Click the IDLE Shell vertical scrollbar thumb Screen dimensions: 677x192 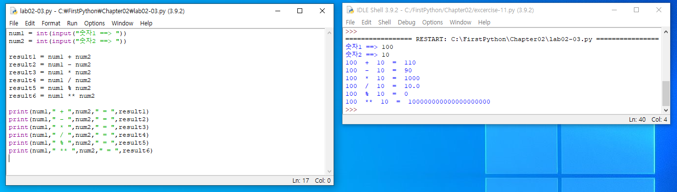point(665,93)
